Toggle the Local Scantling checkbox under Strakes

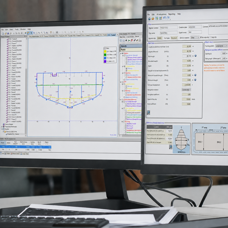coord(124,66)
